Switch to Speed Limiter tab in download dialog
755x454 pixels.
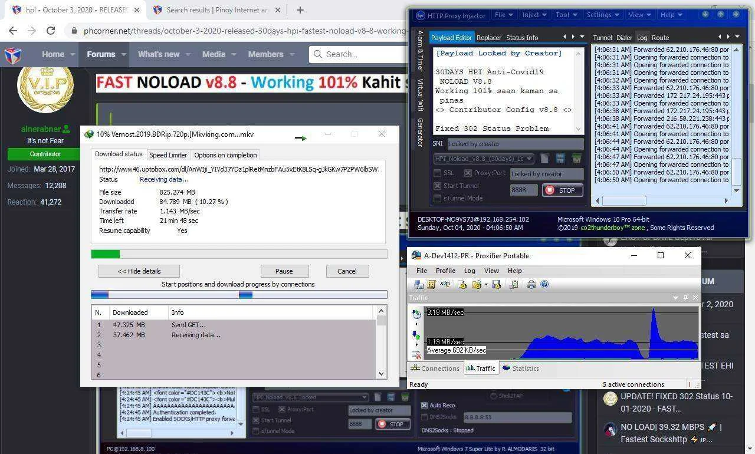168,155
